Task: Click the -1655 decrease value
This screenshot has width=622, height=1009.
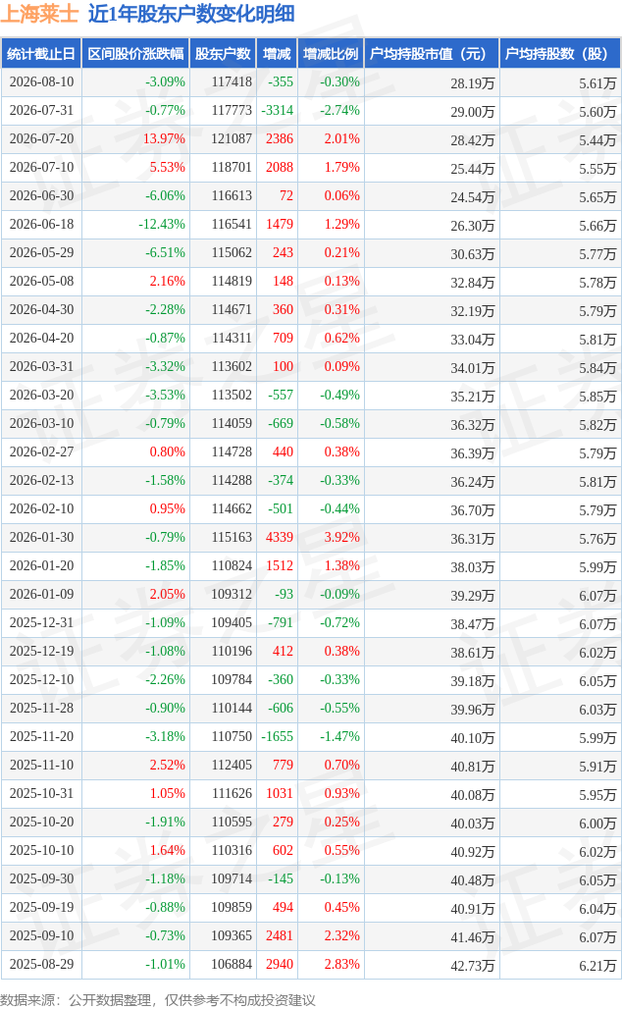Action: click(278, 737)
